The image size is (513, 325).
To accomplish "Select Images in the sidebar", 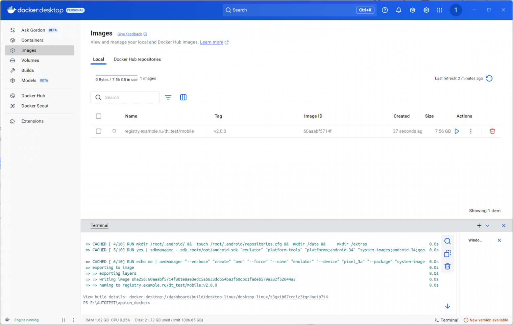I will click(x=40, y=50).
